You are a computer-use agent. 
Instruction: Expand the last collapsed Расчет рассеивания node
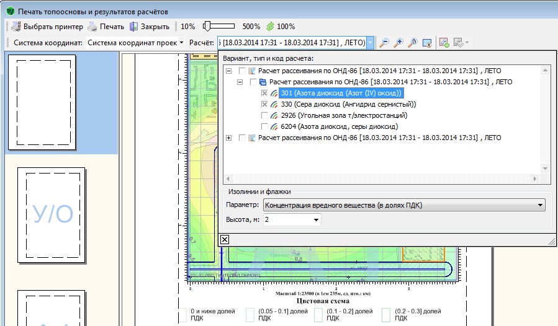[229, 138]
